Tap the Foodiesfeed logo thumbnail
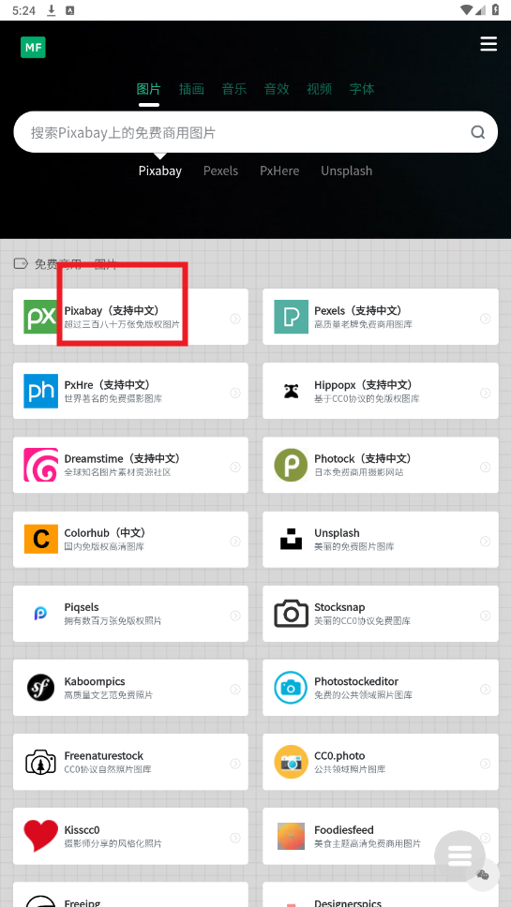 (x=291, y=836)
